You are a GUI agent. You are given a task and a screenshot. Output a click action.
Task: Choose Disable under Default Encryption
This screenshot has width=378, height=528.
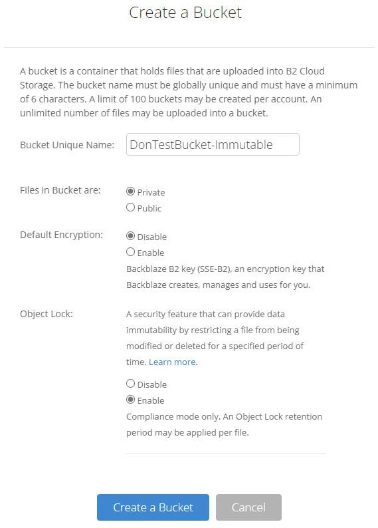tap(130, 236)
